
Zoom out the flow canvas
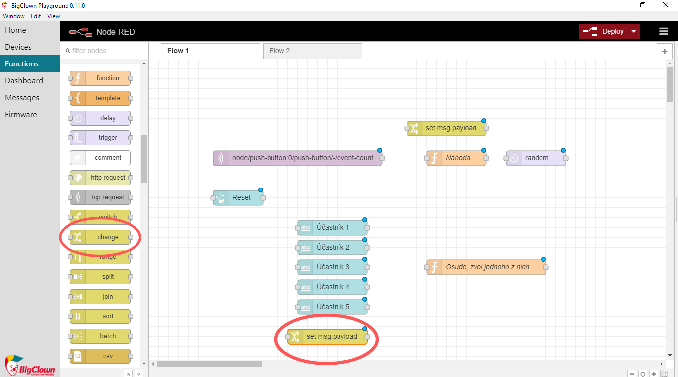click(632, 374)
